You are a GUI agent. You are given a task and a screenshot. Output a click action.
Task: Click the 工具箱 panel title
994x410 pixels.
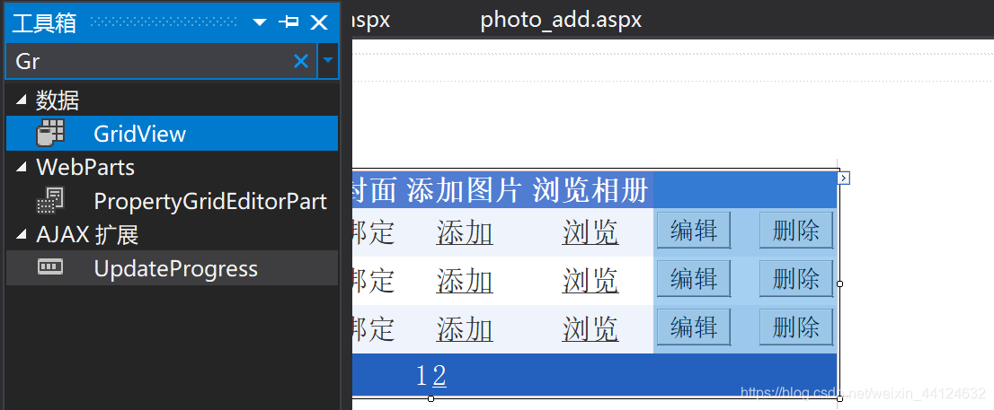[44, 22]
